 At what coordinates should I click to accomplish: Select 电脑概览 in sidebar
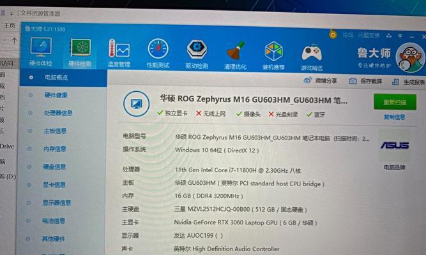[x=63, y=78]
